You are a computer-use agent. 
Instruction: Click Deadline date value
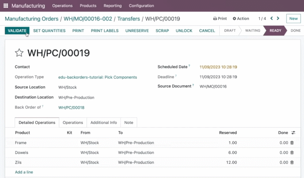[x=218, y=77]
